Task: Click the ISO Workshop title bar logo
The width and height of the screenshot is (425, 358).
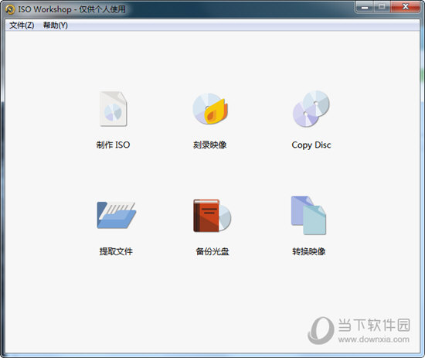Action: point(10,9)
